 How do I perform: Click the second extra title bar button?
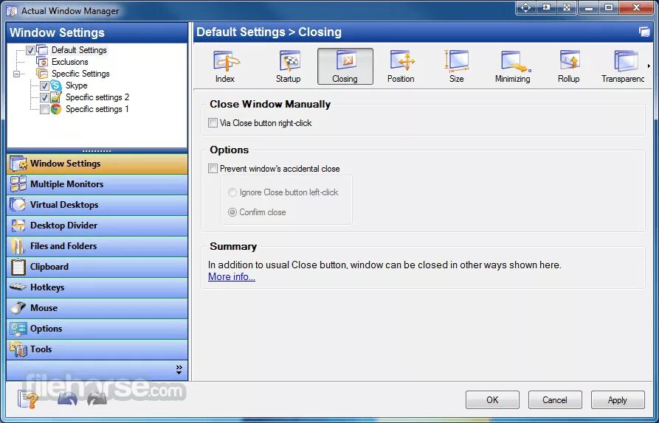point(546,7)
